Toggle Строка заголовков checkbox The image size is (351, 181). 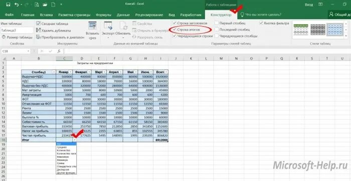click(x=174, y=23)
